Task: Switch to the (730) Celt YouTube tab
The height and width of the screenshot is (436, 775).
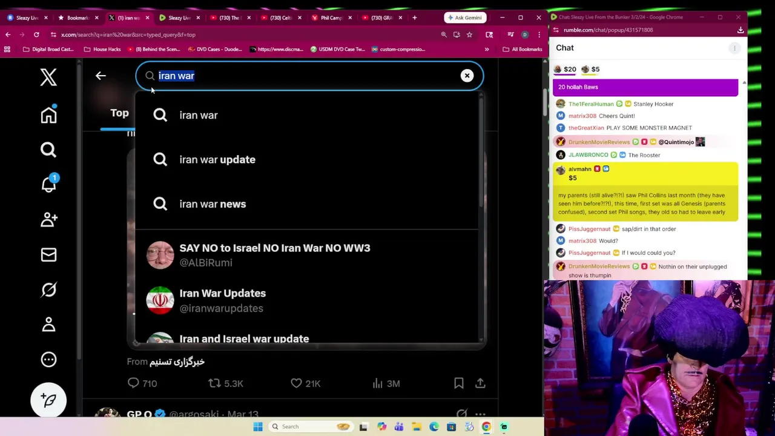Action: pyautogui.click(x=280, y=18)
